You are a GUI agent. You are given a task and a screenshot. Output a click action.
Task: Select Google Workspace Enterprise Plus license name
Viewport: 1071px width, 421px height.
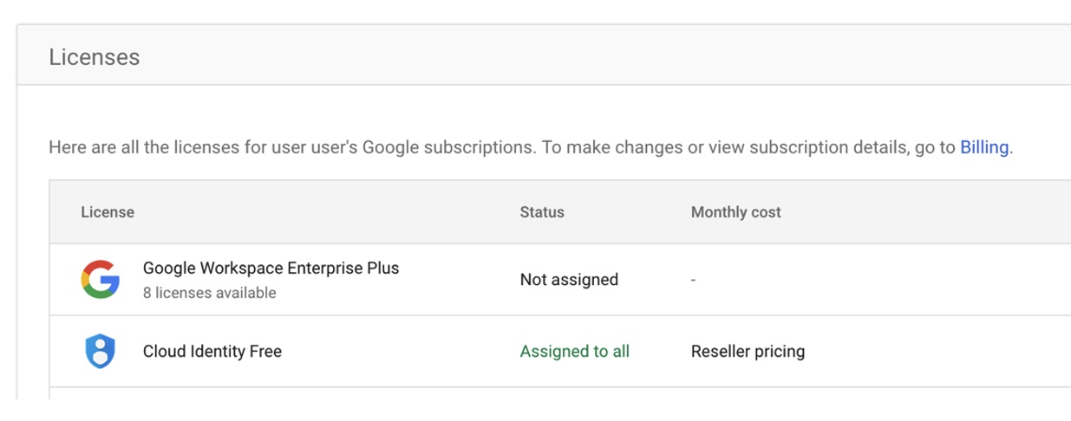pos(271,268)
